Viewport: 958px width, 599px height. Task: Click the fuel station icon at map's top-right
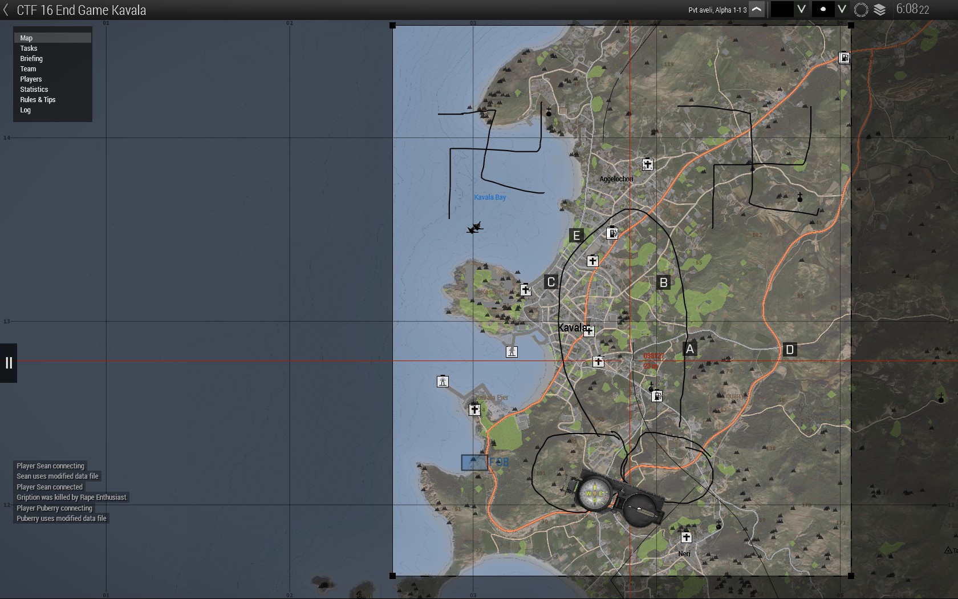tap(845, 58)
